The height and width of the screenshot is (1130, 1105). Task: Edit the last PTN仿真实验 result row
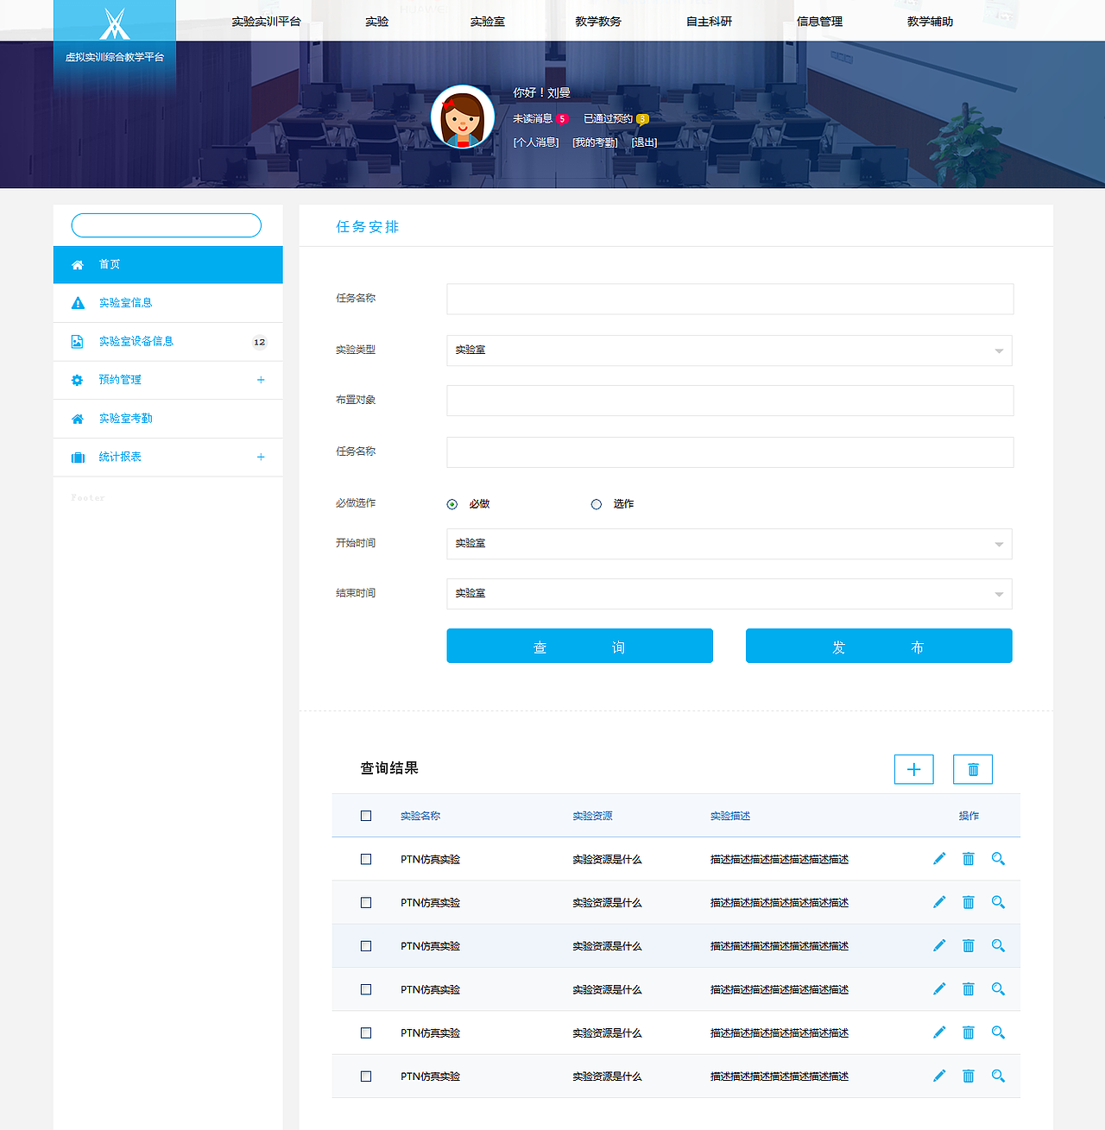point(939,1076)
